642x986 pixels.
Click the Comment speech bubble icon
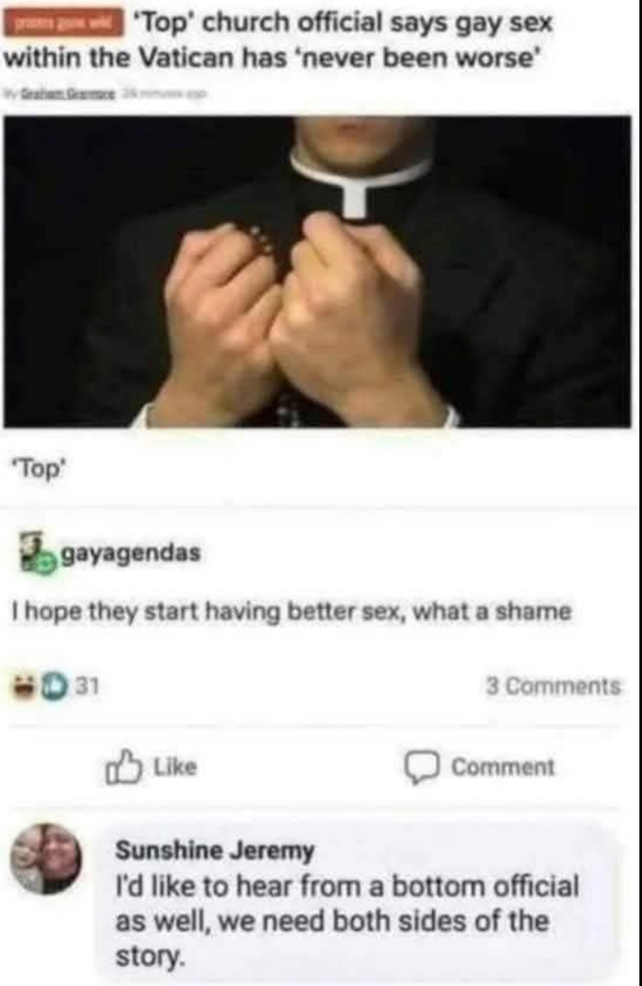[x=422, y=767]
